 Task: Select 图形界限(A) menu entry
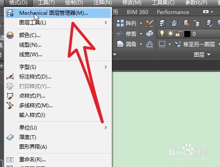tap(58, 147)
